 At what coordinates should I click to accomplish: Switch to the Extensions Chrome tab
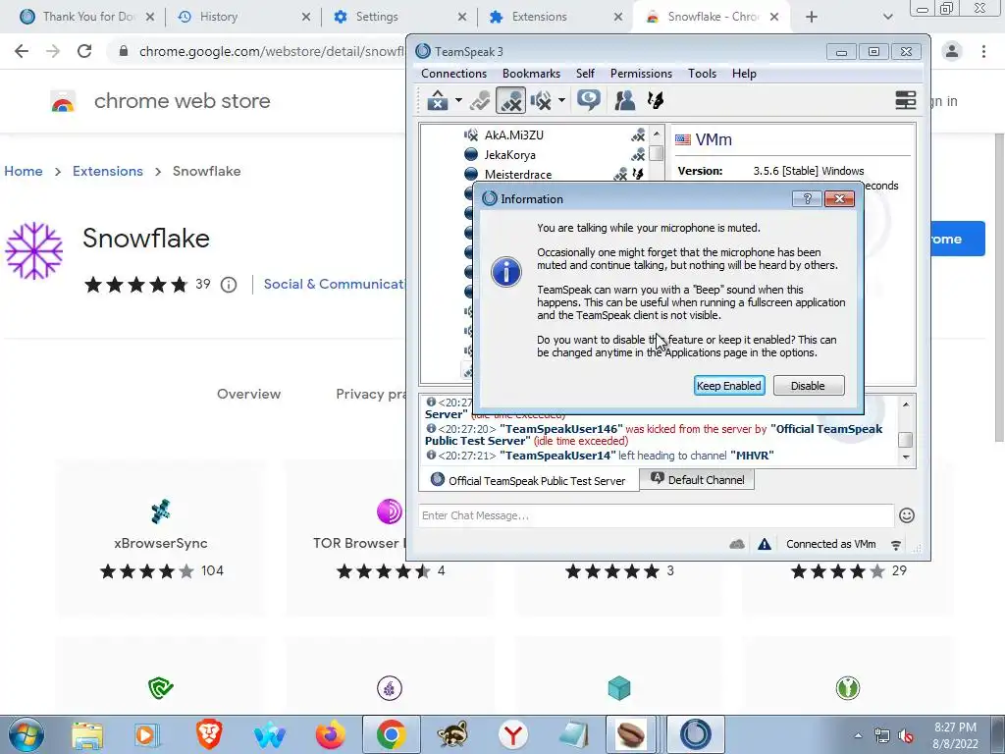[x=555, y=17]
